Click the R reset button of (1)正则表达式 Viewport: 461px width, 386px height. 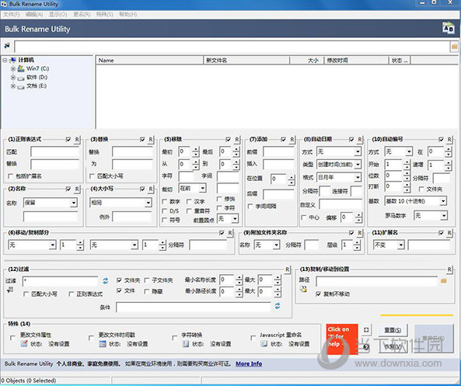click(77, 140)
